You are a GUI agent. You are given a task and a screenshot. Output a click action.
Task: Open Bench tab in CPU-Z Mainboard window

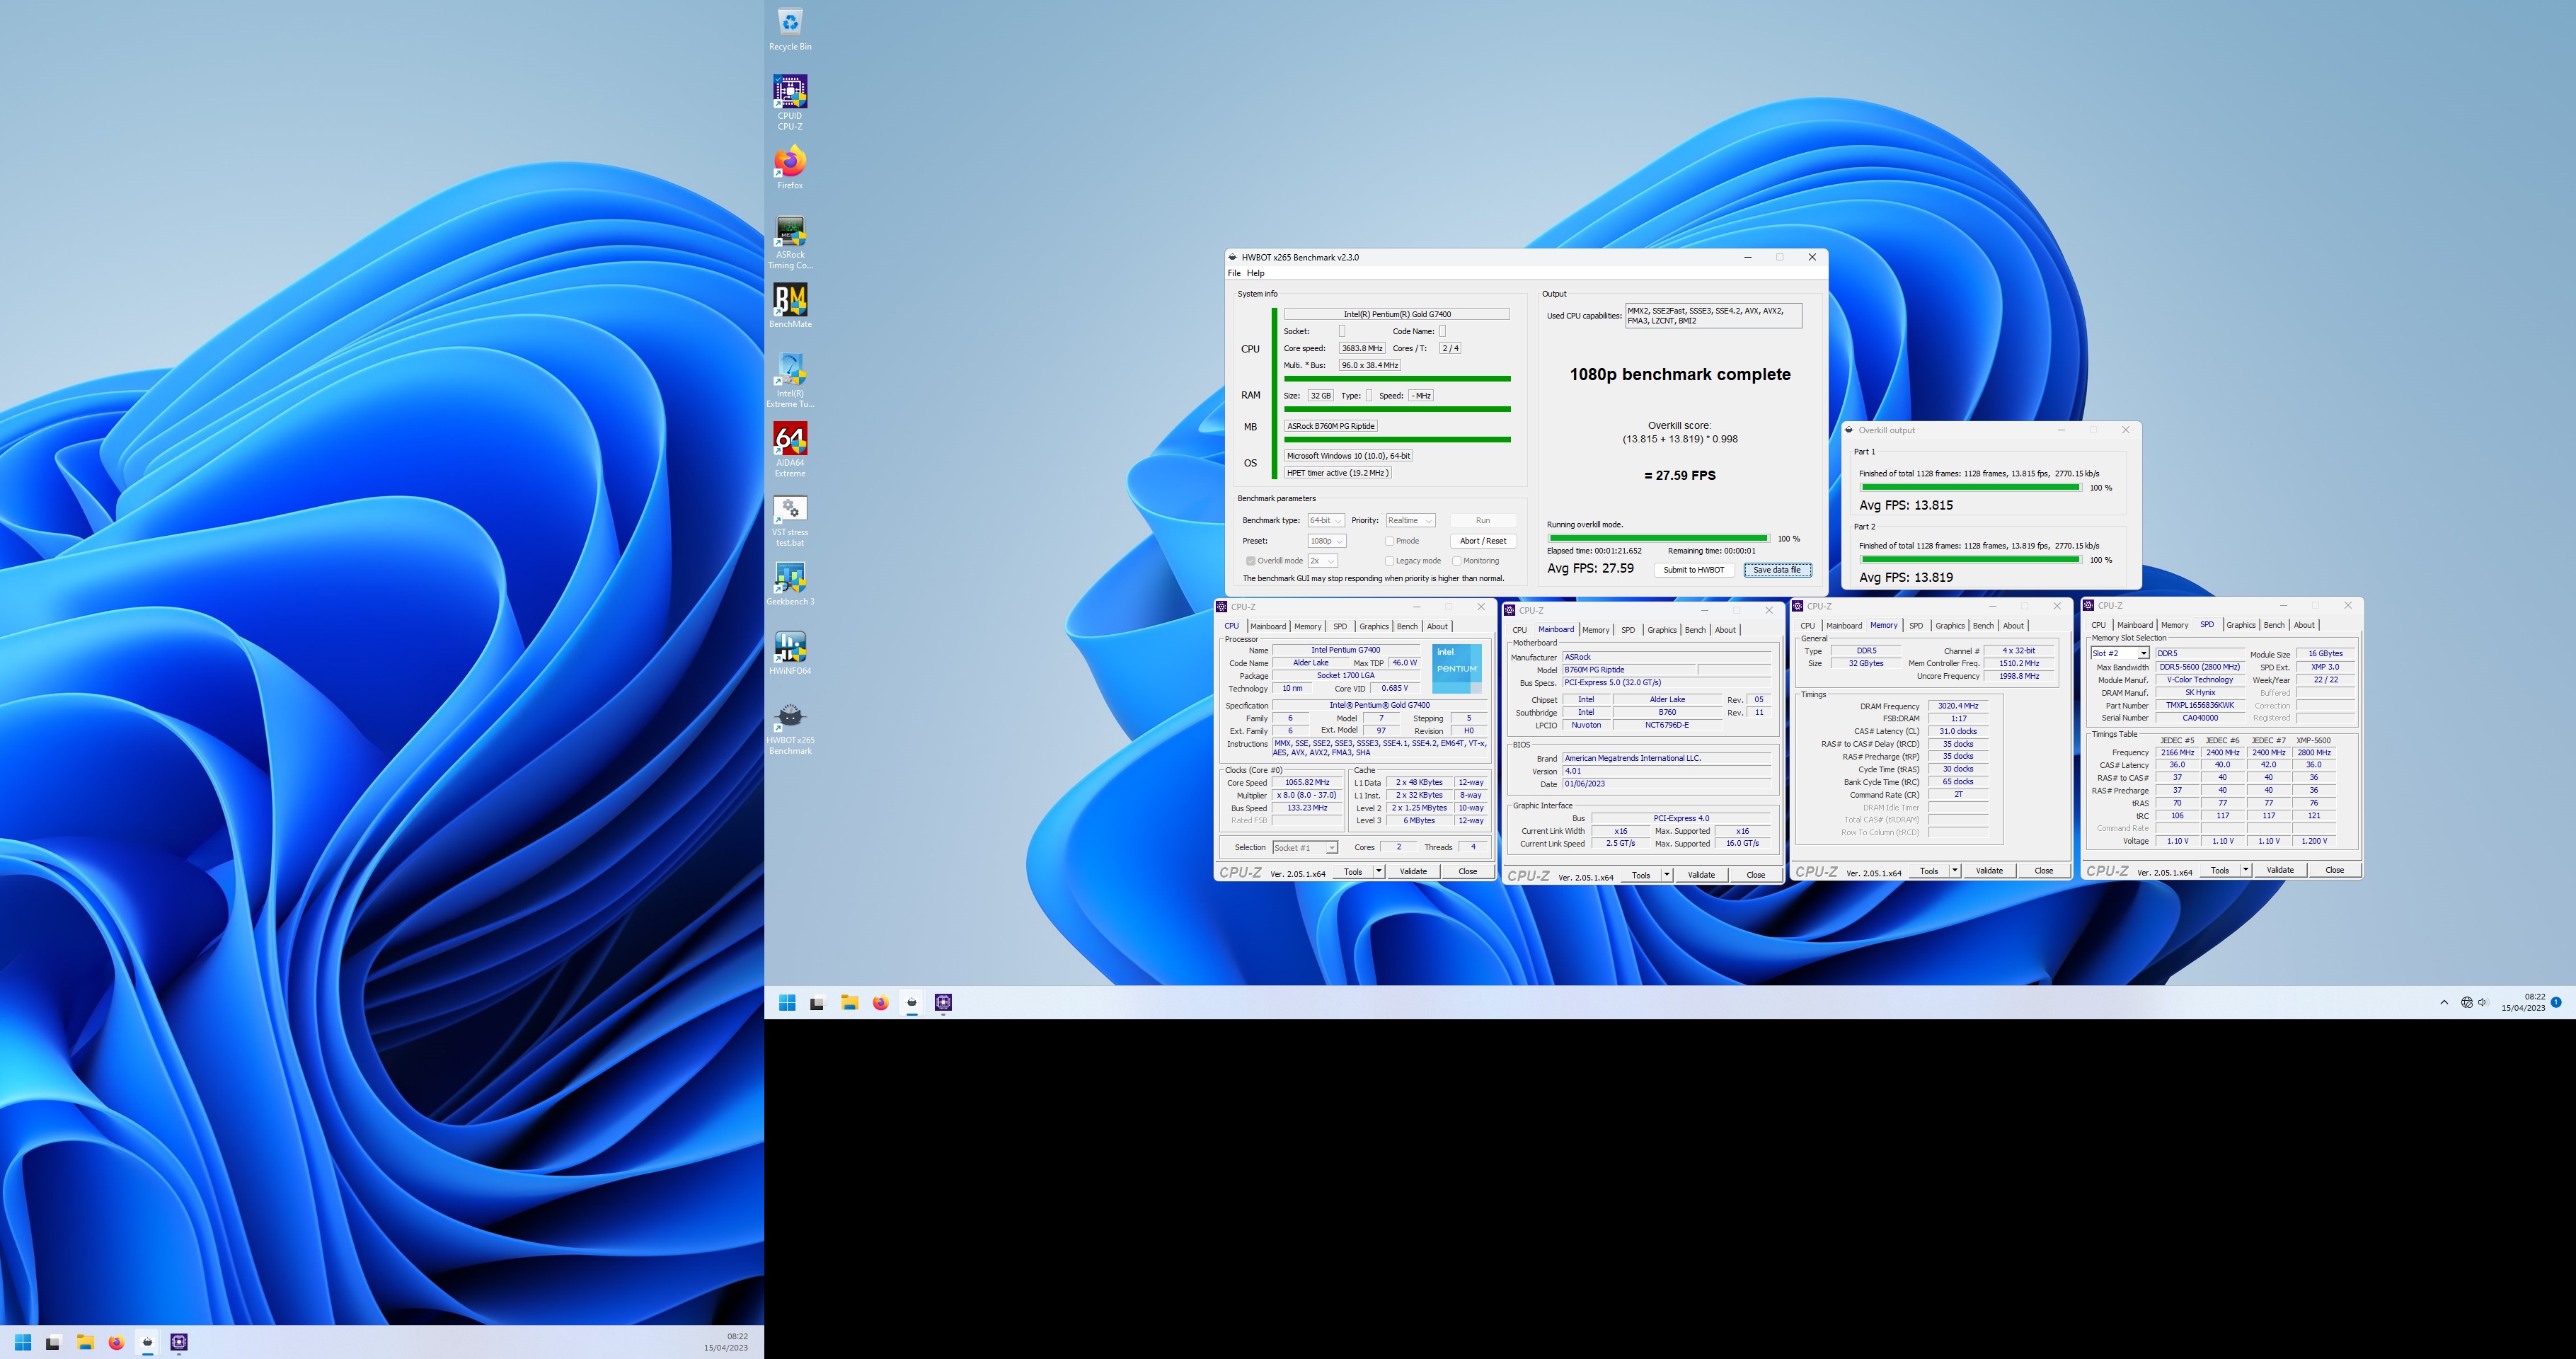1695,630
